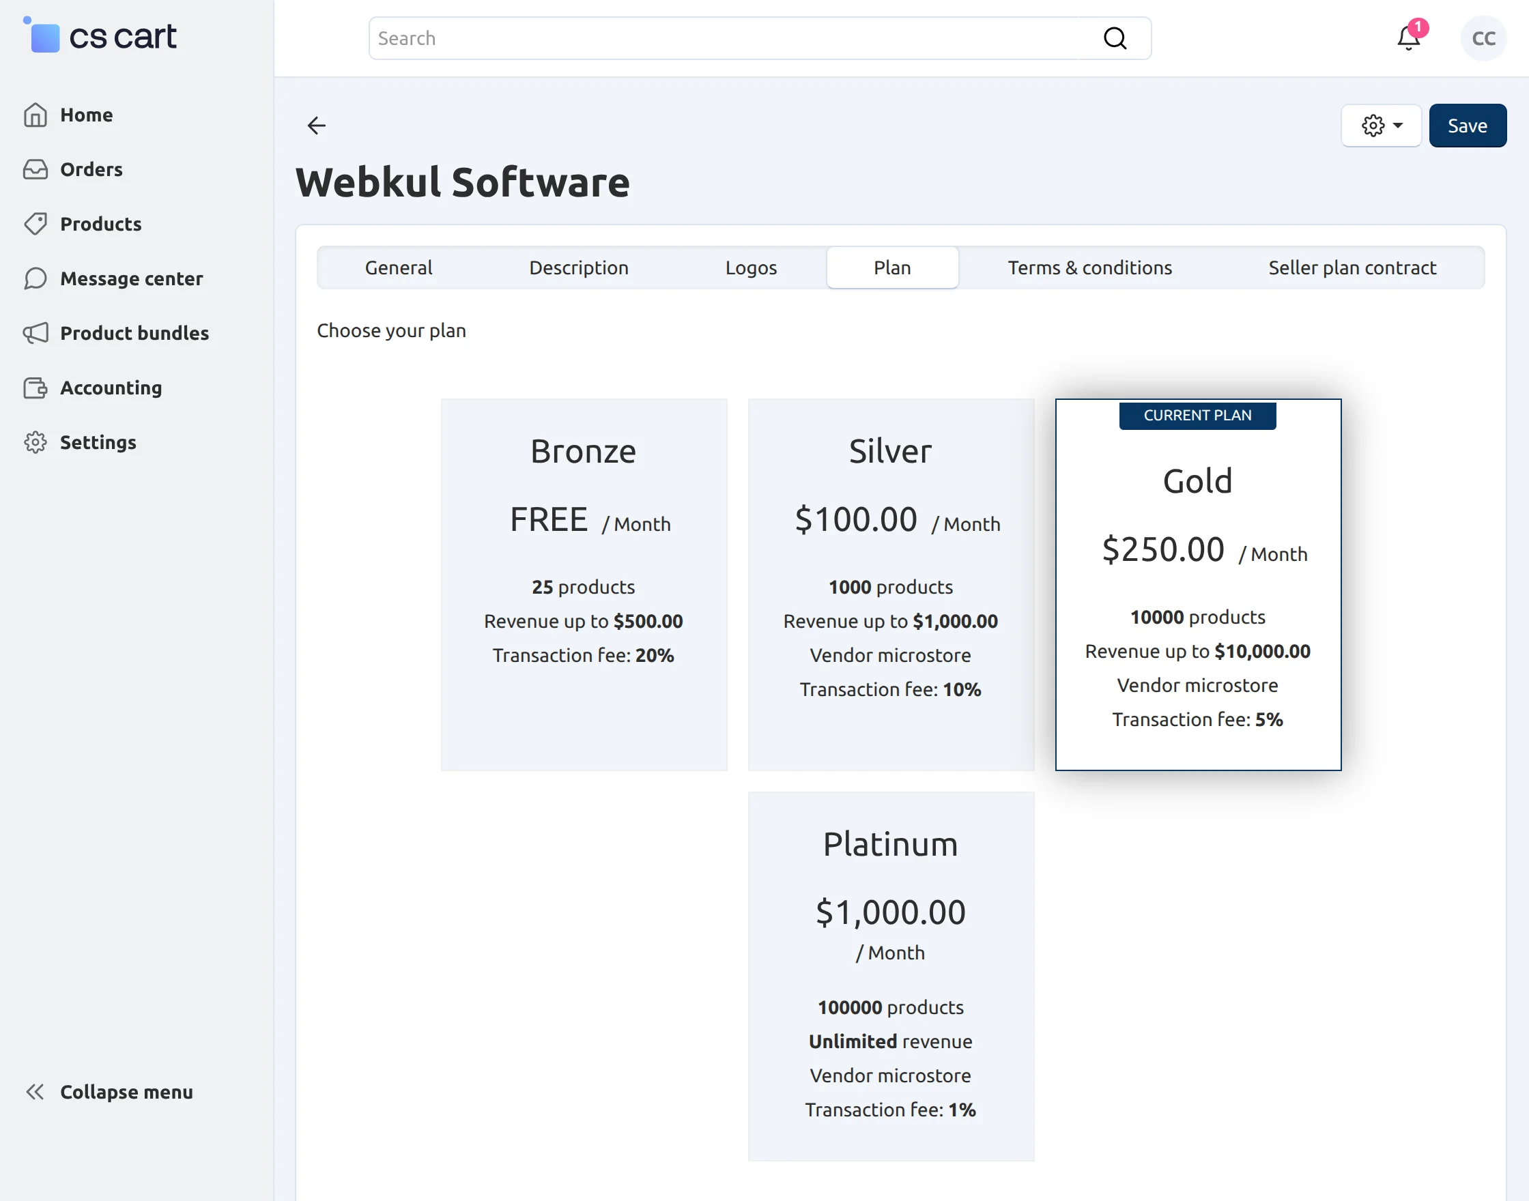This screenshot has width=1529, height=1201.
Task: Click the Webkul Software heading
Action: click(x=463, y=182)
